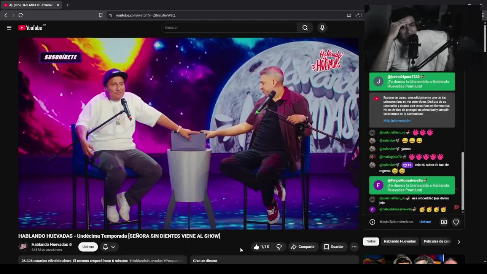Click the @joelcristhian_vp 'esa sinceridad' message
This screenshot has height=274, width=487.
(x=412, y=200)
